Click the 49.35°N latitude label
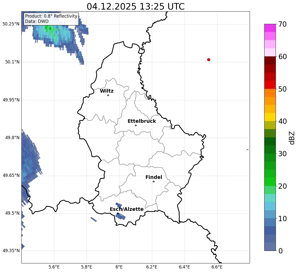 coord(11,251)
